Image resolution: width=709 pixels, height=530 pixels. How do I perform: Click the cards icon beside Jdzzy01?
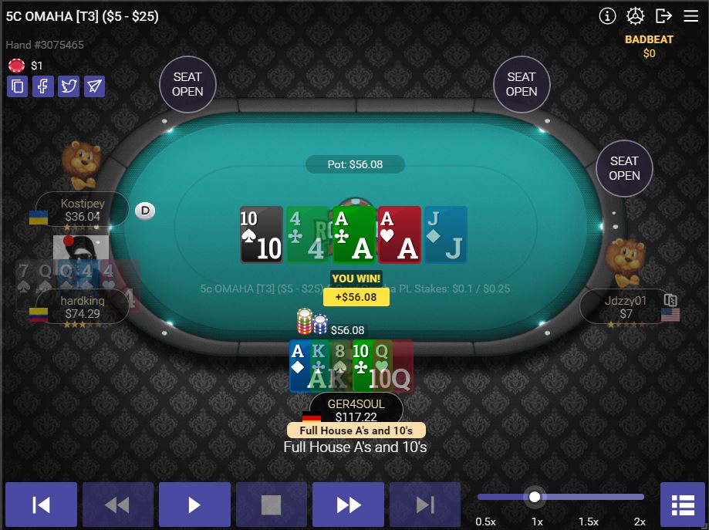[x=670, y=300]
